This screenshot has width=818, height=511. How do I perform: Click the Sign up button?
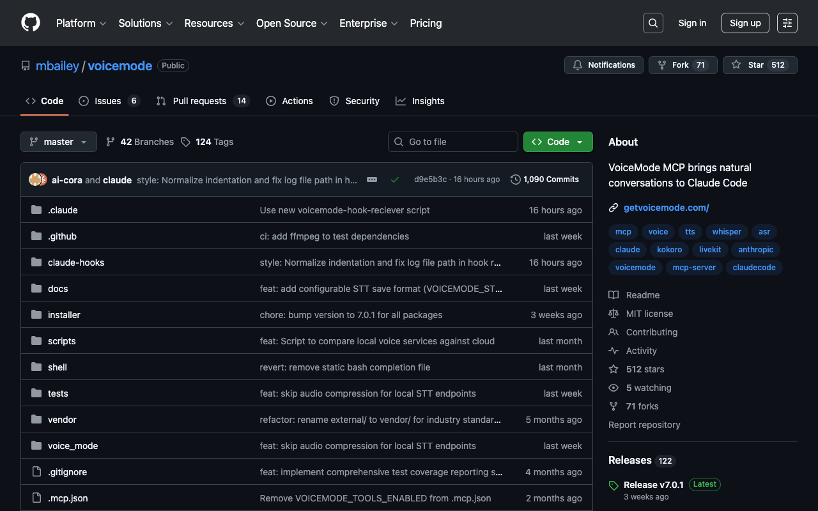[745, 23]
